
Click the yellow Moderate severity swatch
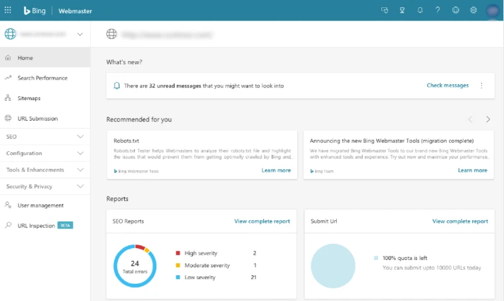[x=178, y=265]
